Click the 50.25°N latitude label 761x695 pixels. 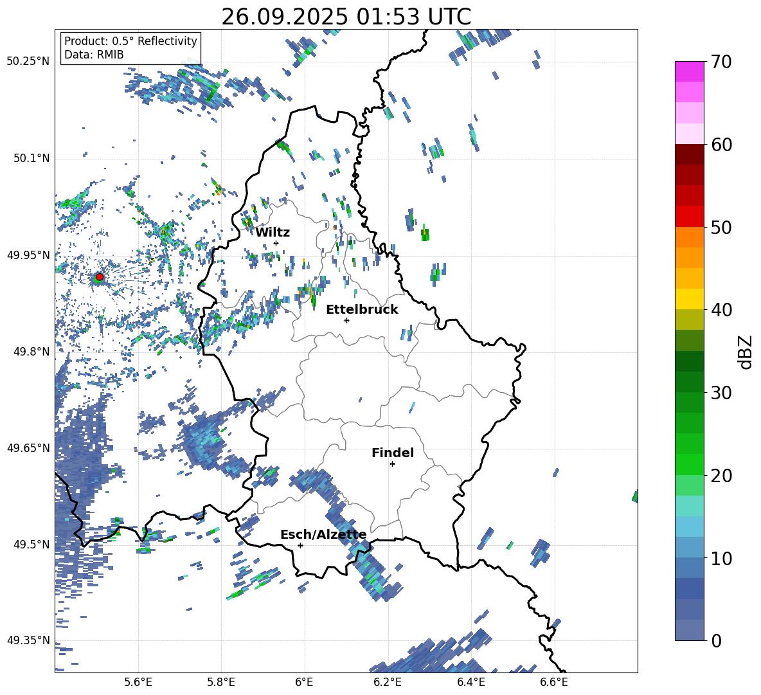click(x=28, y=62)
